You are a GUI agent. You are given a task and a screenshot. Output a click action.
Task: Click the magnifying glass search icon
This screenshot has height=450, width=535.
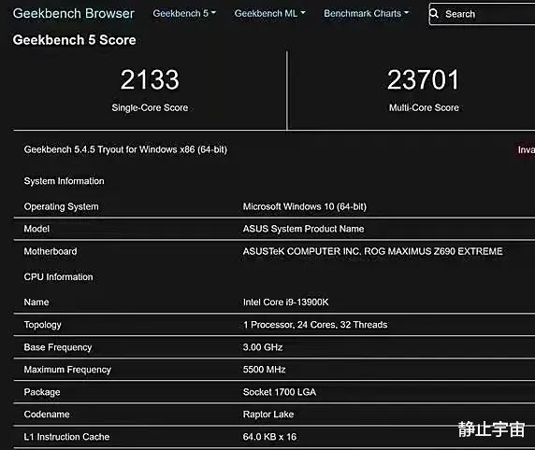[434, 14]
